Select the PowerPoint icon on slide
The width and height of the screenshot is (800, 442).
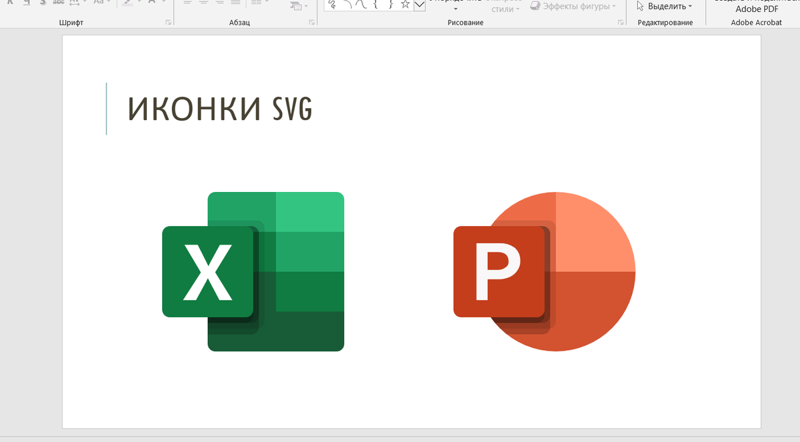click(545, 271)
